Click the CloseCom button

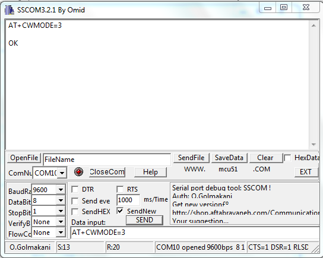pos(107,172)
